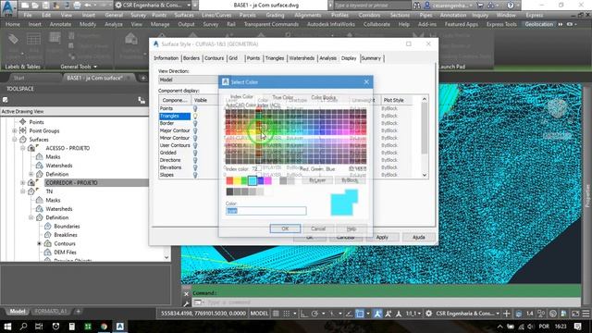This screenshot has width=592, height=333.
Task: Select the yellow standard color swatch
Action: pyautogui.click(x=237, y=181)
